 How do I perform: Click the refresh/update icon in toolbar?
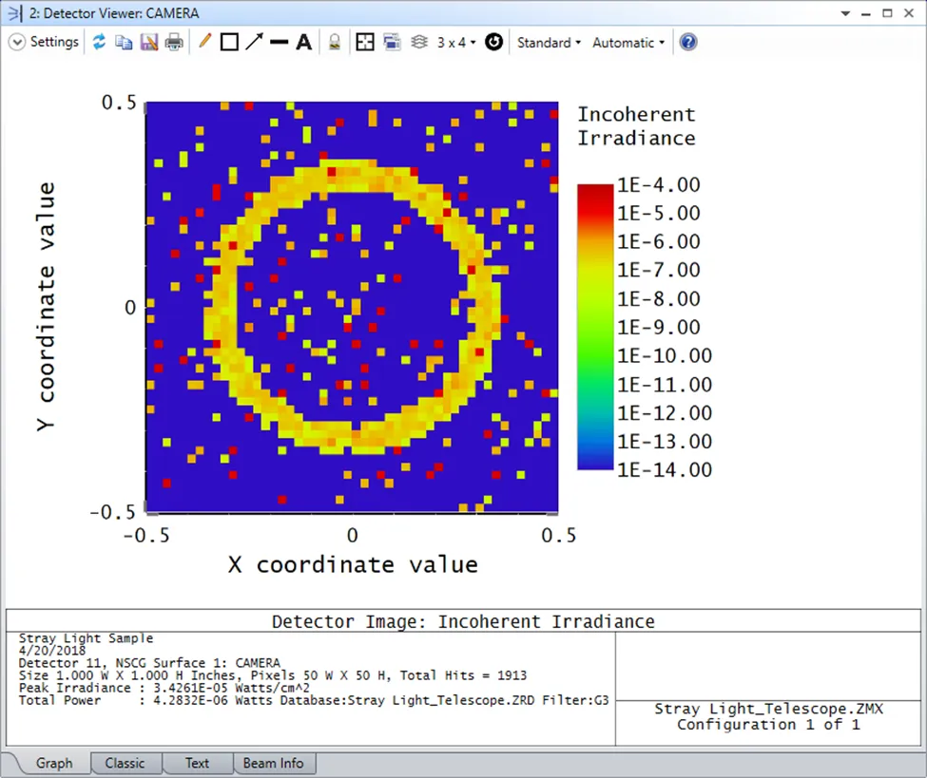coord(99,43)
